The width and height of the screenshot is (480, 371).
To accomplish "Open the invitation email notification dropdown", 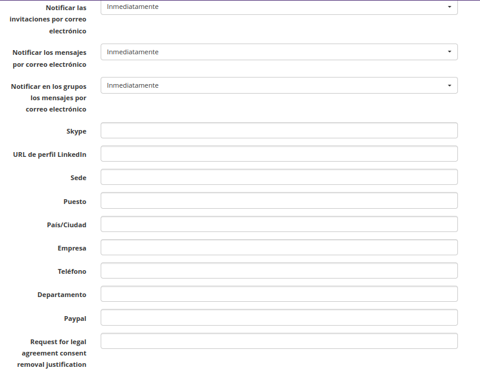I will click(x=279, y=7).
